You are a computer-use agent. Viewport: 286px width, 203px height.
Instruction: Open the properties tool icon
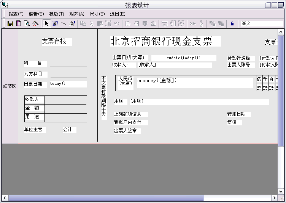72,23
